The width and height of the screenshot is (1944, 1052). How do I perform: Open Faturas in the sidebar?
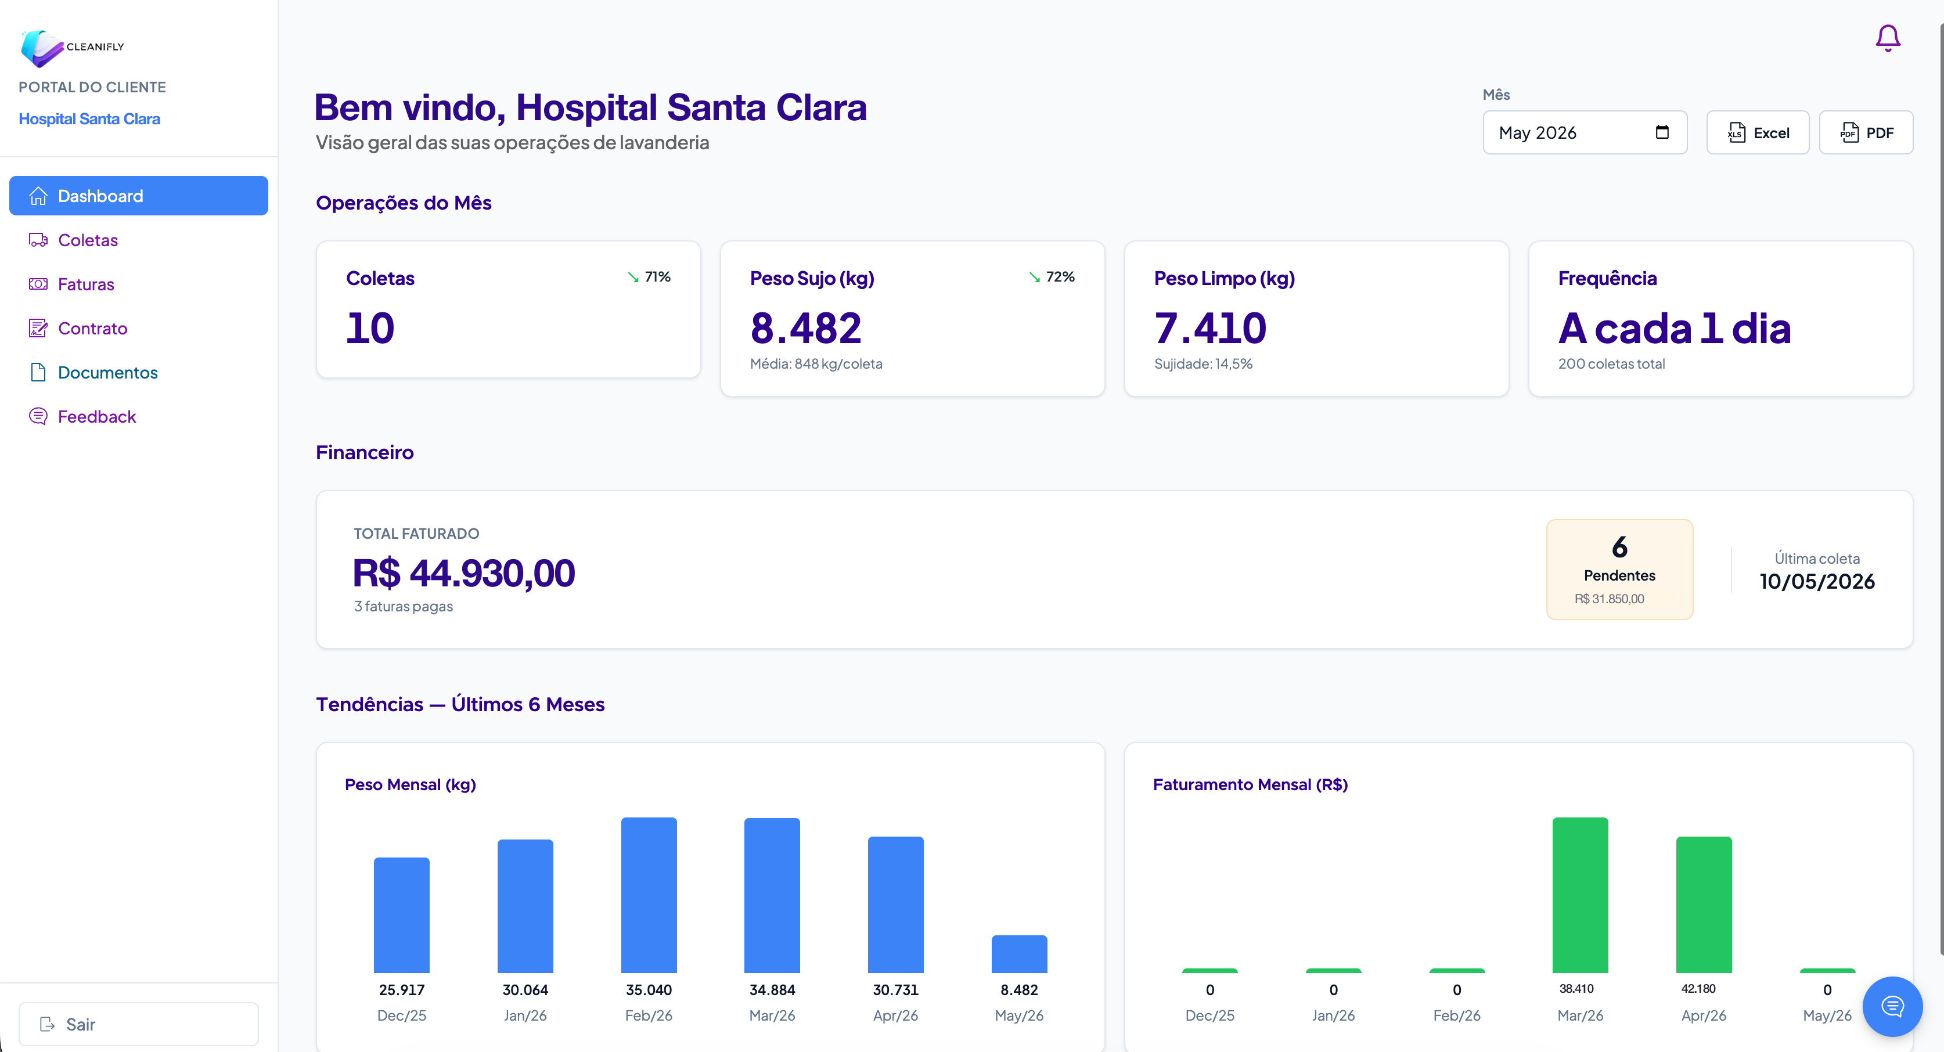point(139,284)
